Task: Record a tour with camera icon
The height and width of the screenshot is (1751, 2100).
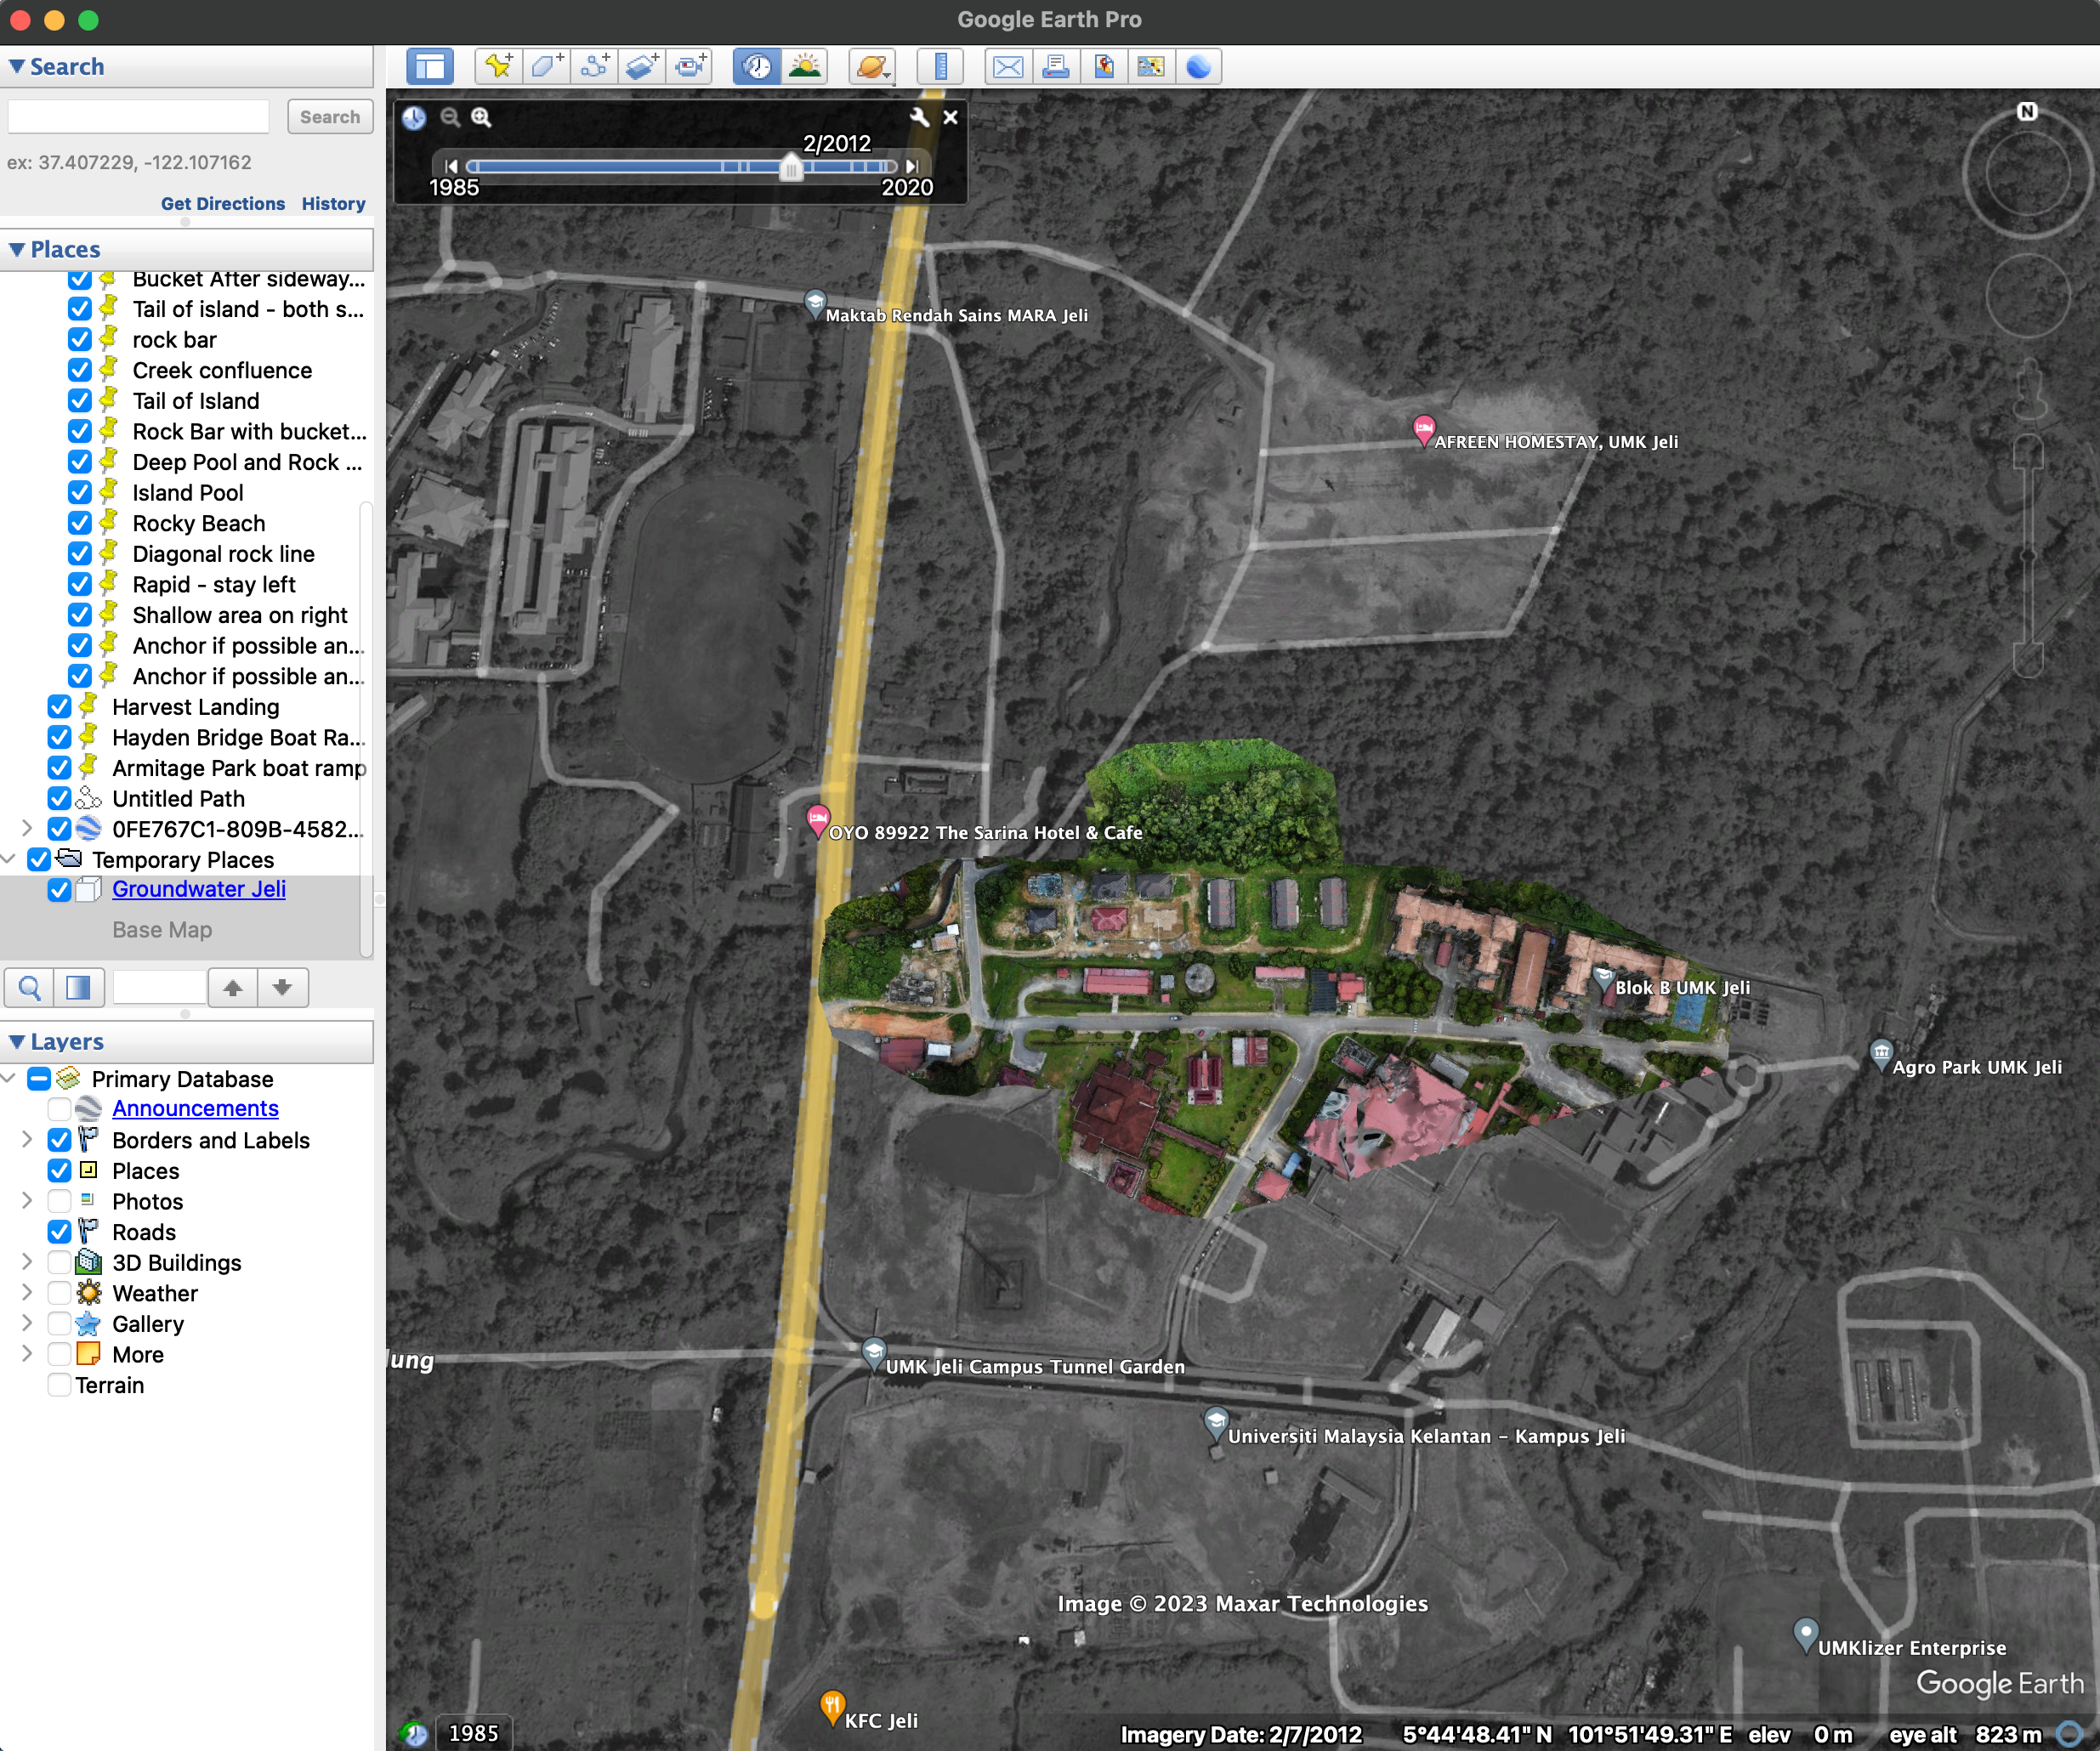Action: coord(690,67)
